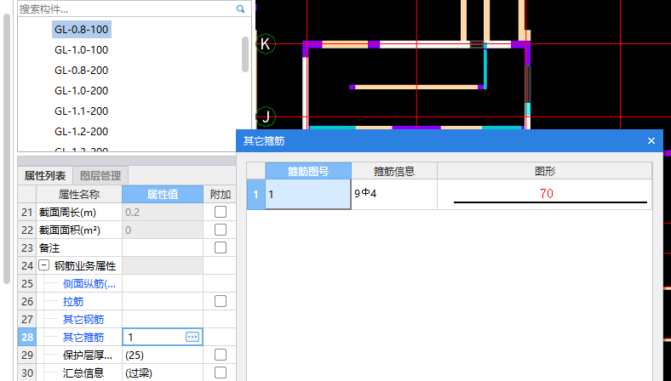Select component GL-1.1-200
The width and height of the screenshot is (671, 381).
[81, 111]
